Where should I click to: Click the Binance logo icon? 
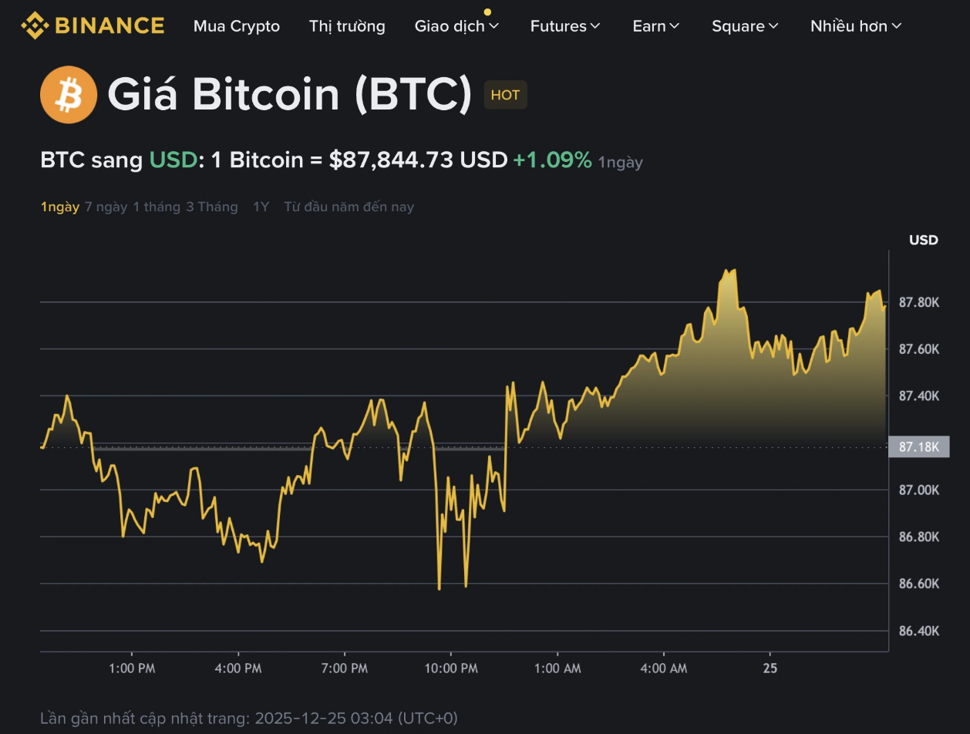35,25
